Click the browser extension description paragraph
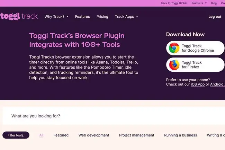This screenshot has height=150, width=225. [84, 67]
